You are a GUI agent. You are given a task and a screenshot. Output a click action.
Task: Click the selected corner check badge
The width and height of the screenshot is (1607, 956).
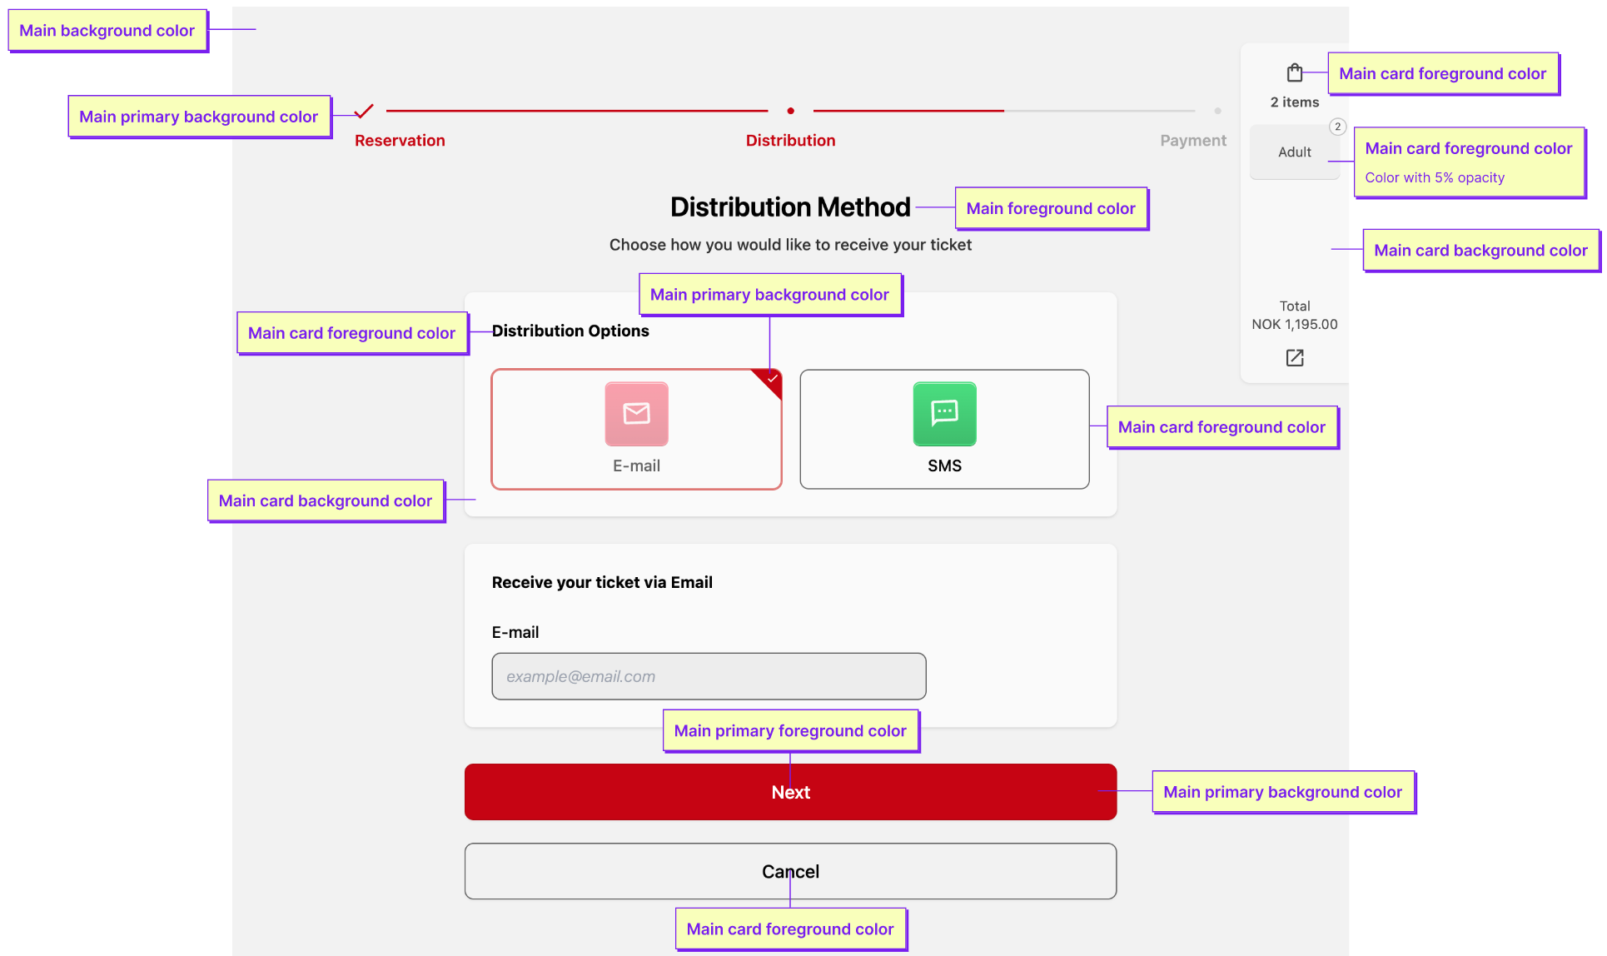pos(772,379)
